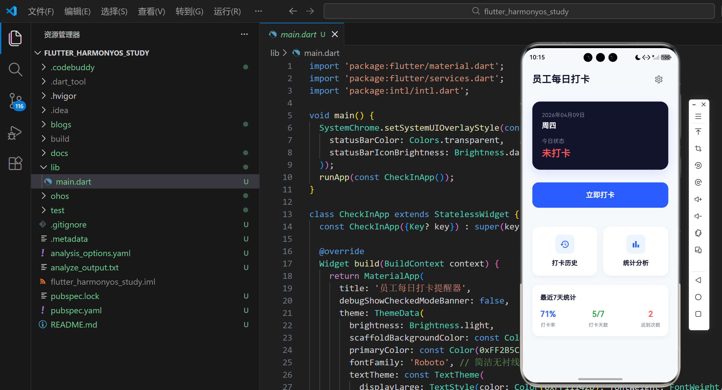Screen dimensions: 722x390
Task: Rotate the emulator screen counter-clockwise
Action: point(698,165)
